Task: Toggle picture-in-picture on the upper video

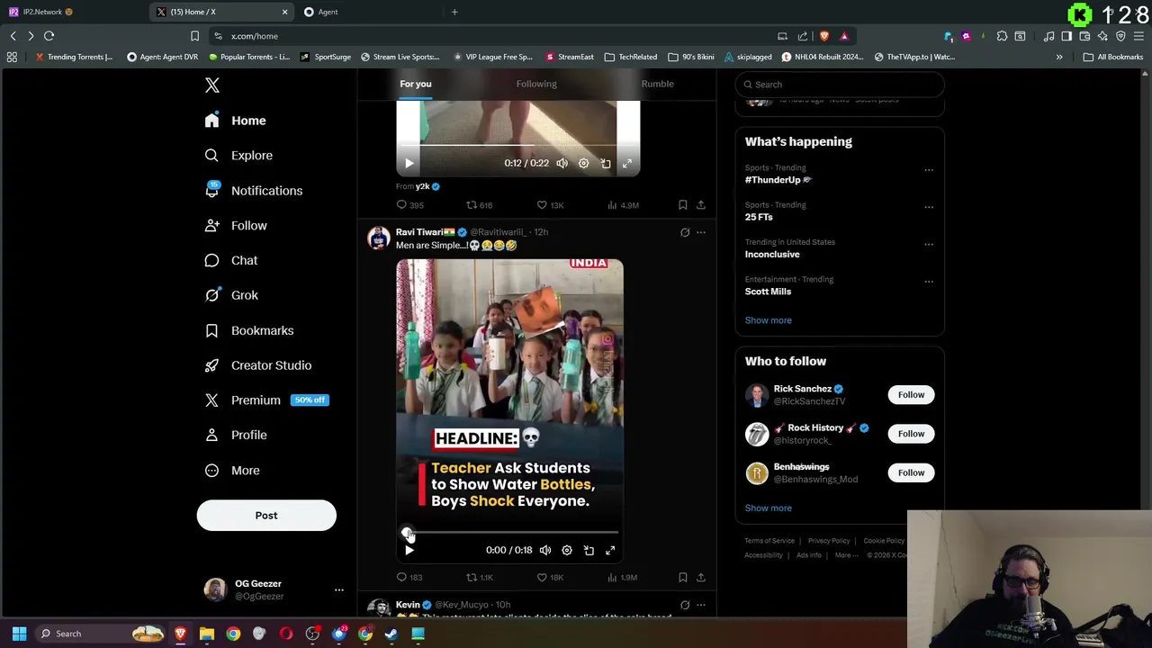Action: pos(606,164)
